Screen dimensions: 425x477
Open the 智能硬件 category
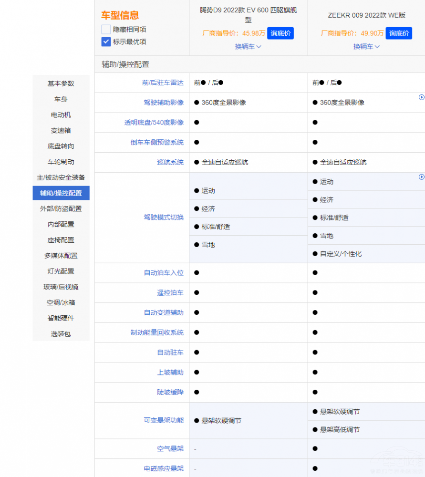[60, 318]
